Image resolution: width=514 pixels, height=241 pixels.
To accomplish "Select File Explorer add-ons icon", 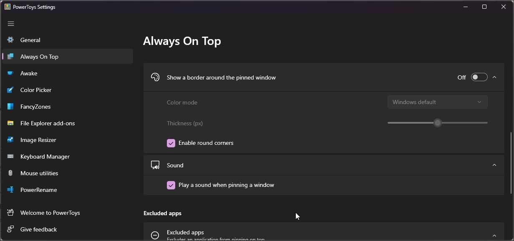I will (10, 123).
